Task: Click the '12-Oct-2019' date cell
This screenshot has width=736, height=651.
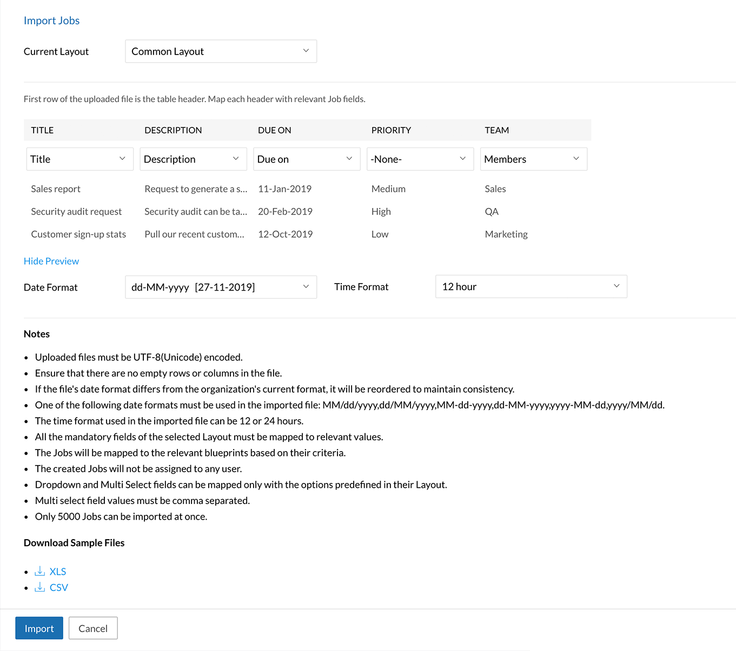Action: pos(285,234)
